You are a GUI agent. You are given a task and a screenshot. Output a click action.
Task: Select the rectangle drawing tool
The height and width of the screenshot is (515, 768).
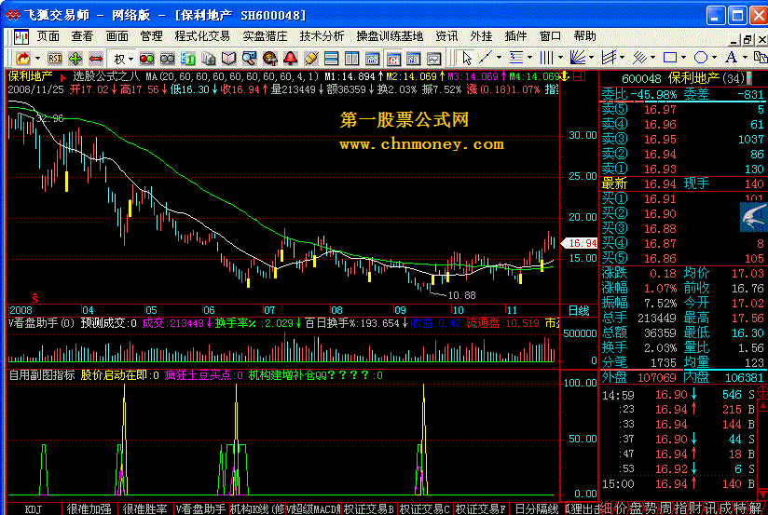(x=669, y=58)
